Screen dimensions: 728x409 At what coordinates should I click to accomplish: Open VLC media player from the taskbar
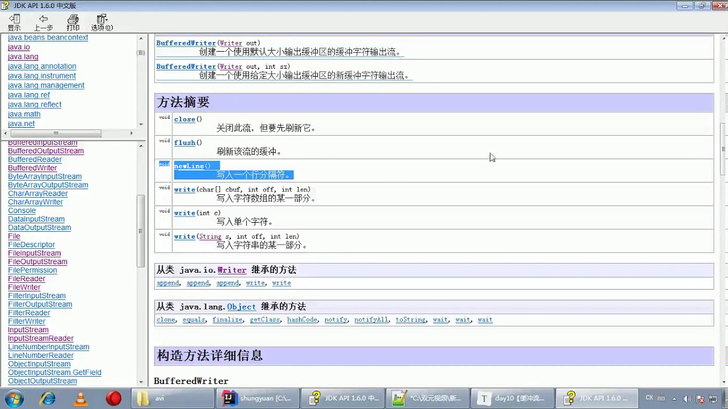[81, 398]
